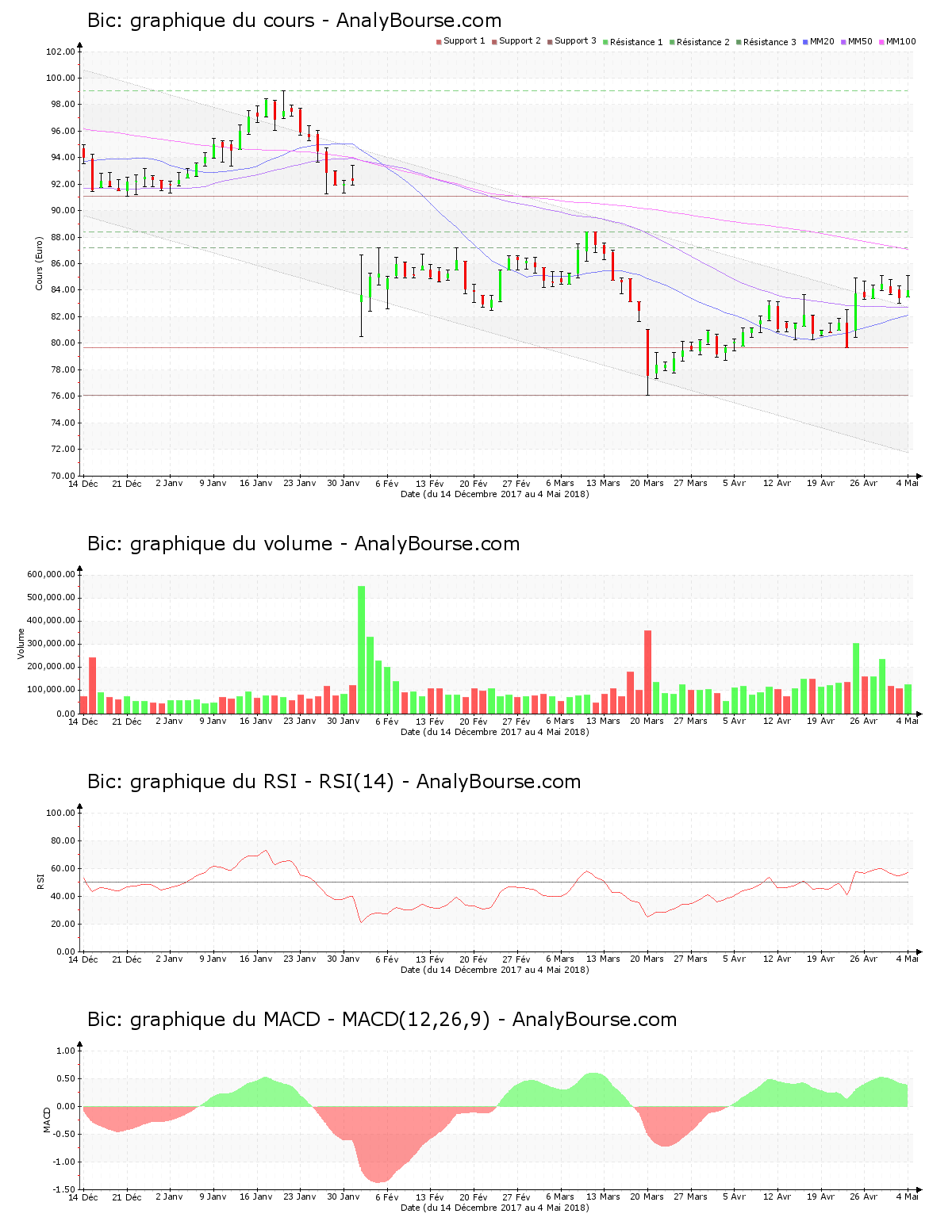The width and height of the screenshot is (952, 1229).
Task: Select the 'Résistance 1' legend label
Action: [636, 42]
